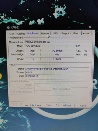Click the southbridge Rev. value B3

(86, 54)
